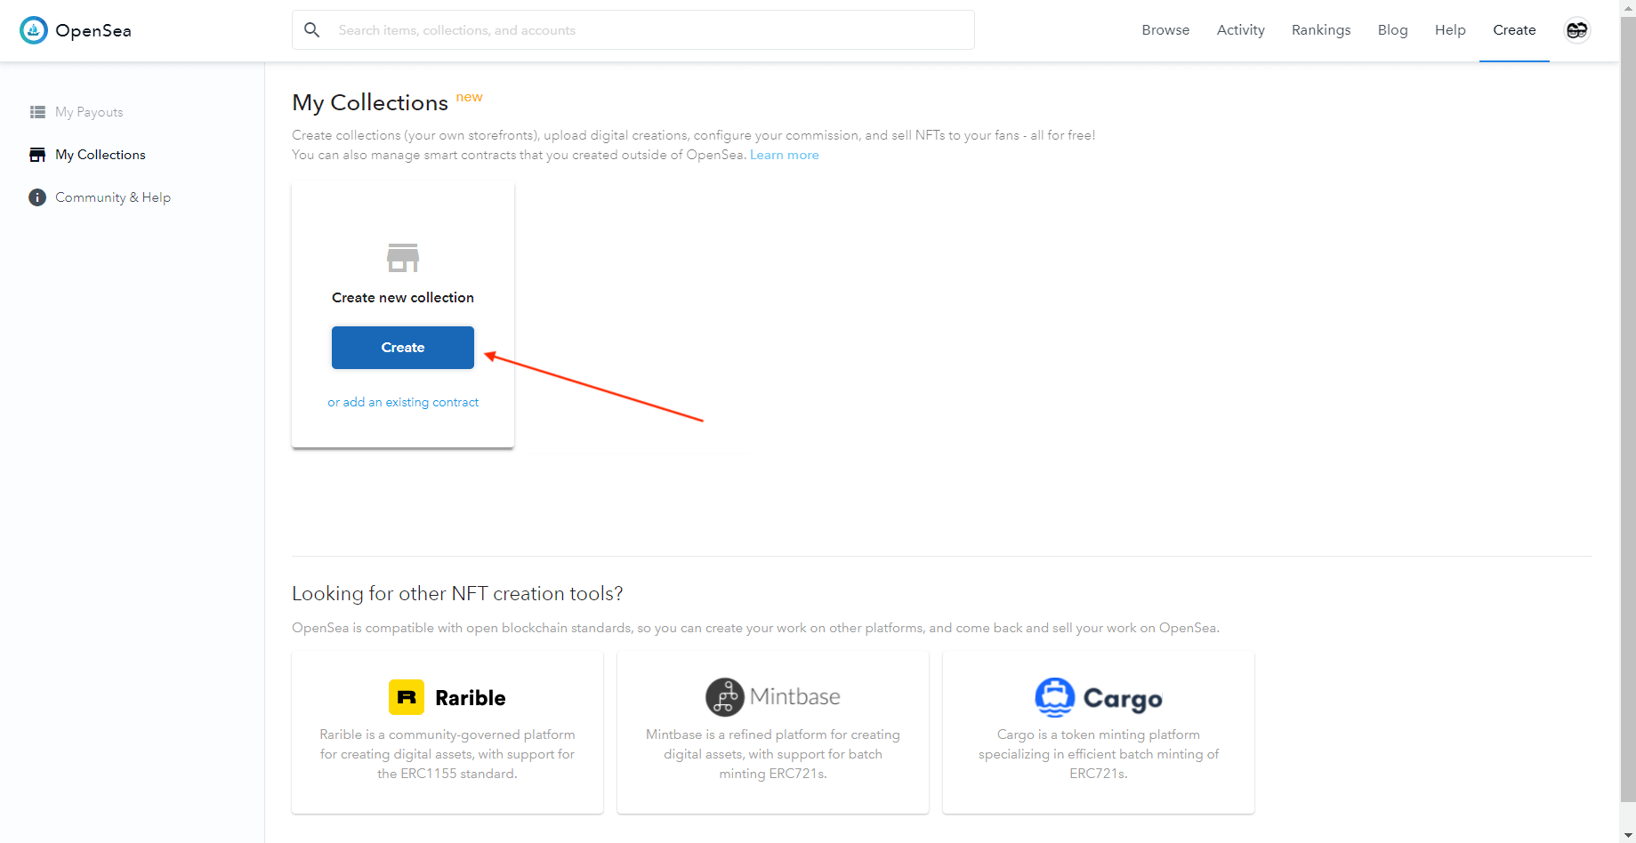The image size is (1636, 843).
Task: Select the Create tab in the header
Action: click(x=1514, y=30)
